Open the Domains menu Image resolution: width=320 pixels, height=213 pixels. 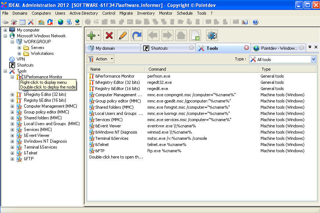point(20,13)
